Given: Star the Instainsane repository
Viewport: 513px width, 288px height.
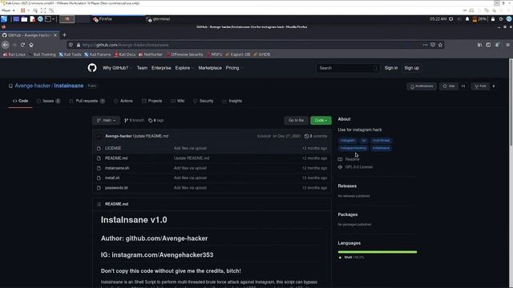Looking at the screenshot, I should coord(449,86).
